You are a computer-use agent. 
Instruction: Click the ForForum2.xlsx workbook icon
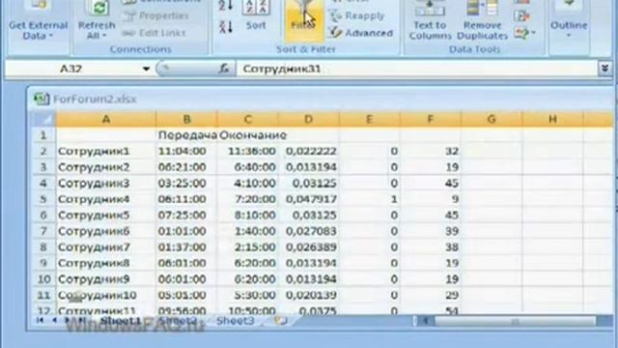41,99
